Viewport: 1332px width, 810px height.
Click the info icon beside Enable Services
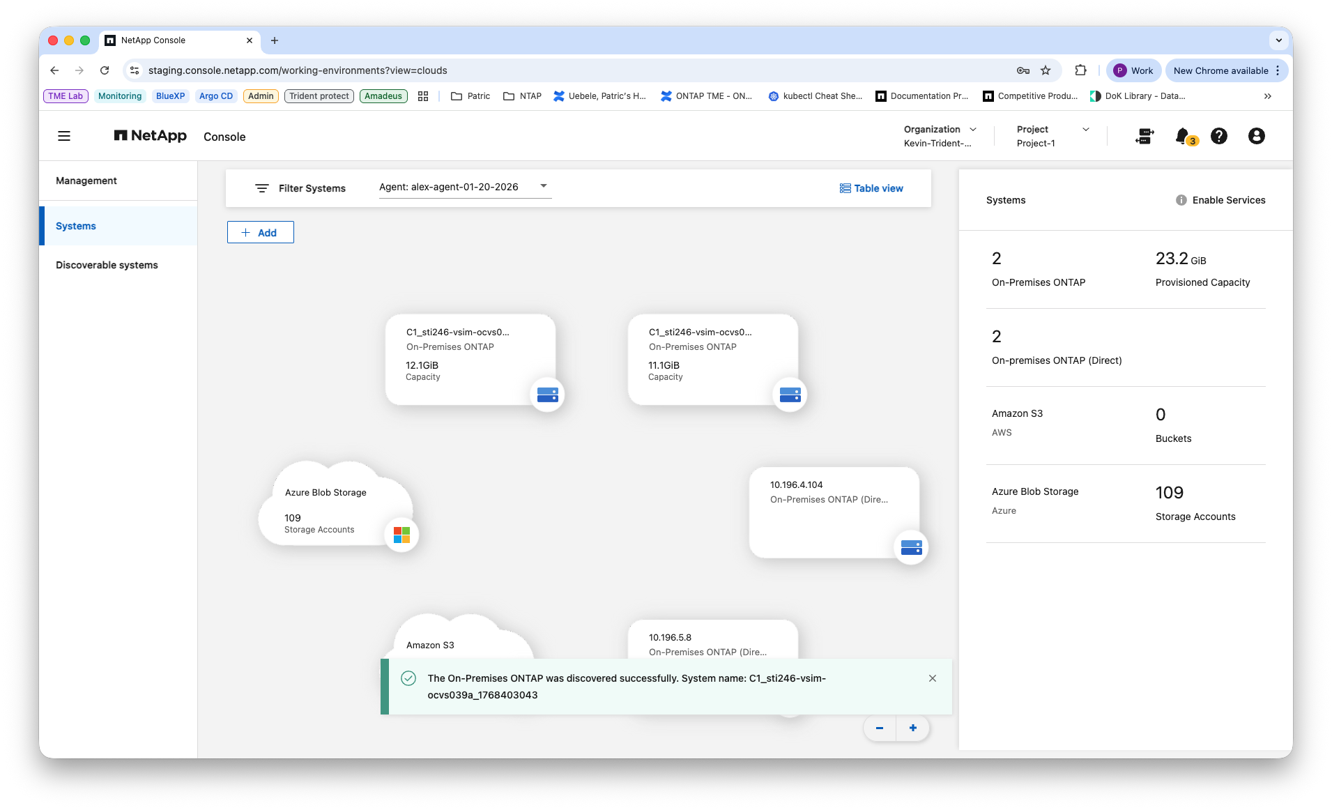click(x=1181, y=200)
